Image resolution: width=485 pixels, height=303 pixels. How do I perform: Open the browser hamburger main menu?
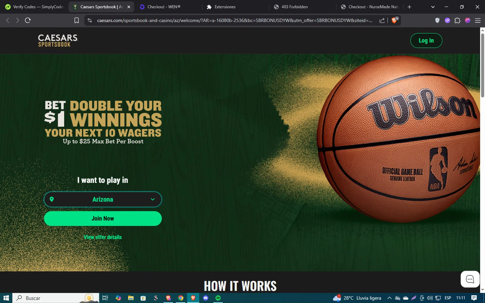click(x=478, y=20)
